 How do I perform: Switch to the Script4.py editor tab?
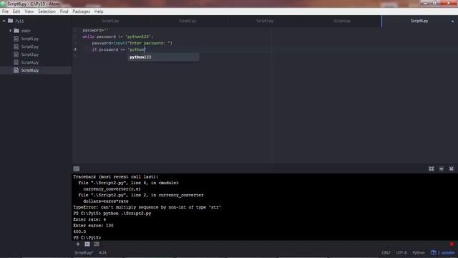[x=342, y=21]
